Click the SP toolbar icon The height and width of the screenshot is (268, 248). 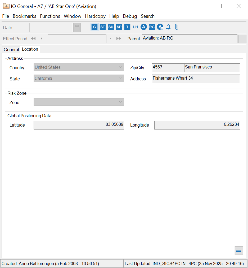pyautogui.click(x=119, y=27)
